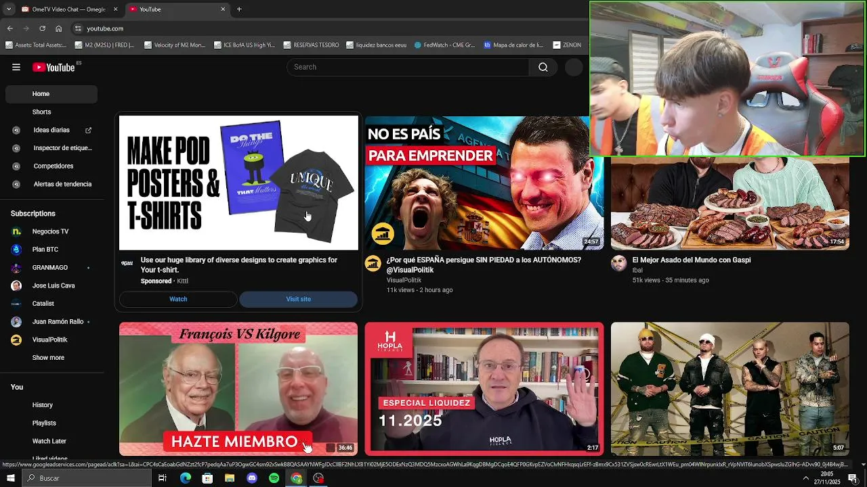The height and width of the screenshot is (487, 867).
Task: Open Negocios TV subscription
Action: click(x=51, y=231)
